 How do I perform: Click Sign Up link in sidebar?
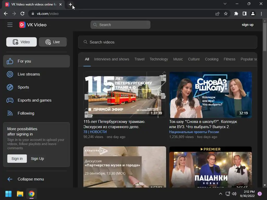pyautogui.click(x=37, y=159)
